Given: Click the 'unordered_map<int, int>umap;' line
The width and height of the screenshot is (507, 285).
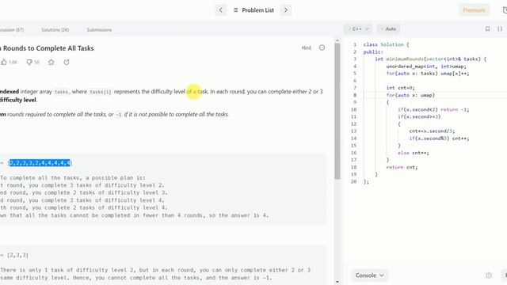Looking at the screenshot, I should [426, 66].
